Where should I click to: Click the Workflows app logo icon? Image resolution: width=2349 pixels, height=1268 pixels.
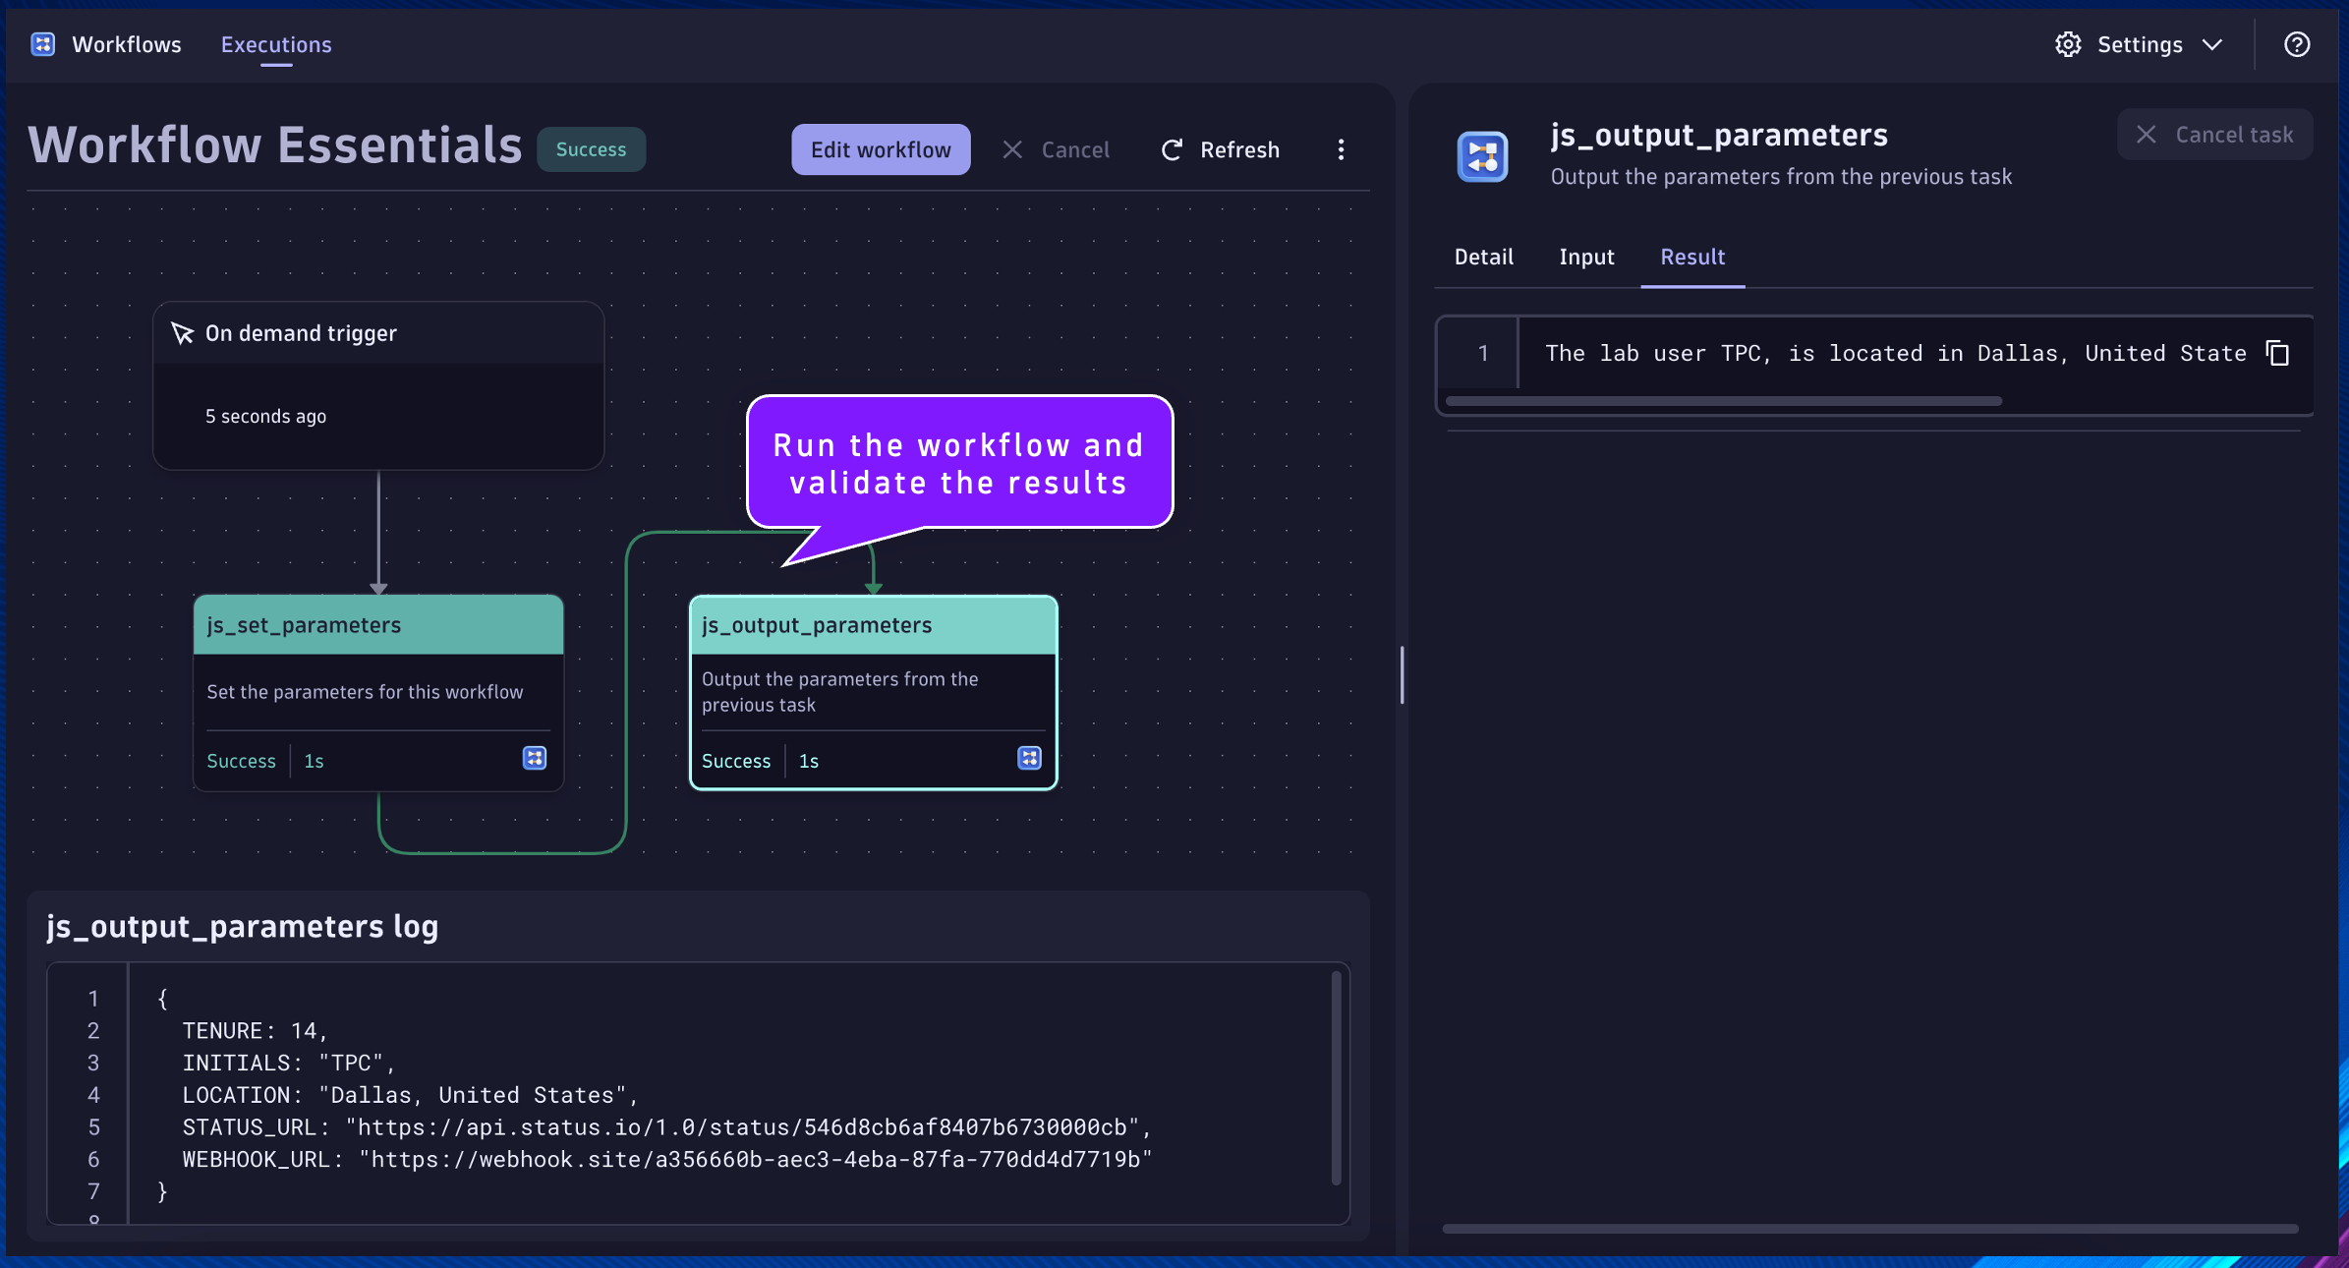pyautogui.click(x=42, y=44)
